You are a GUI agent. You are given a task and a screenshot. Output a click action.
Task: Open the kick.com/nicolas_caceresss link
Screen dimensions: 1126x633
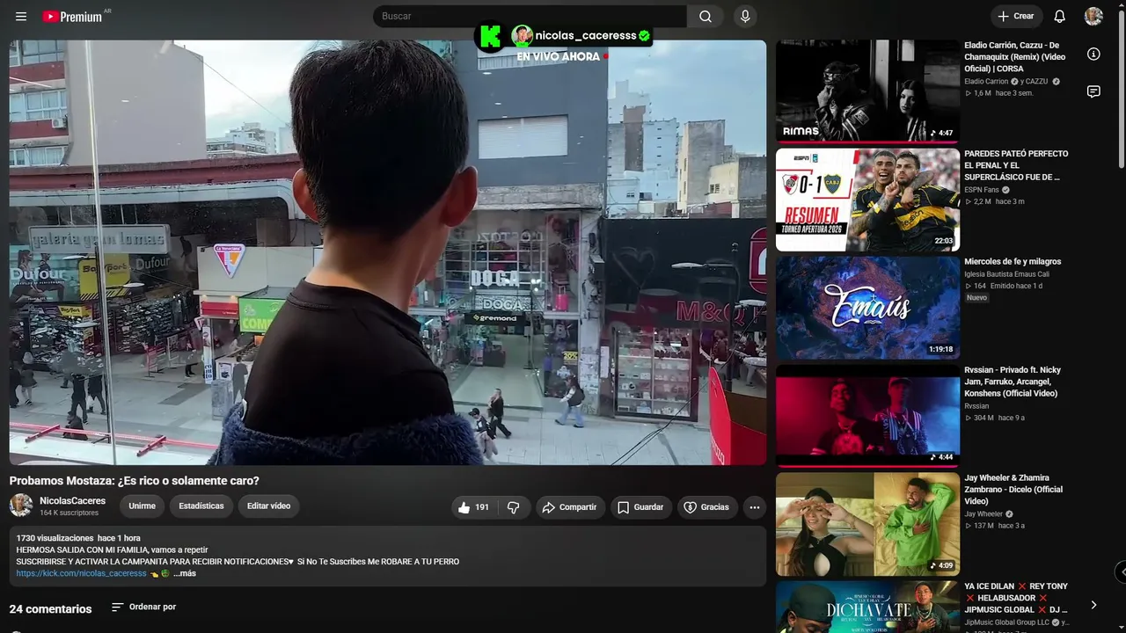[x=81, y=573]
